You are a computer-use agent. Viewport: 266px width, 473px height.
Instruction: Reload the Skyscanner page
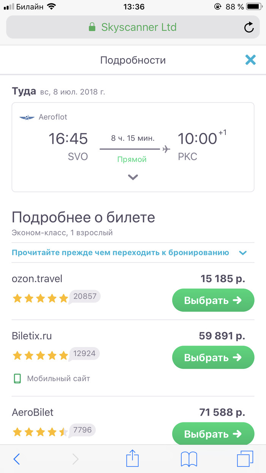click(x=249, y=27)
